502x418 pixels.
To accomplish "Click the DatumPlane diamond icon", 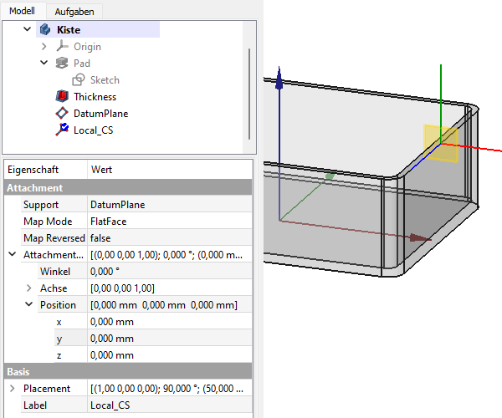I will [62, 114].
